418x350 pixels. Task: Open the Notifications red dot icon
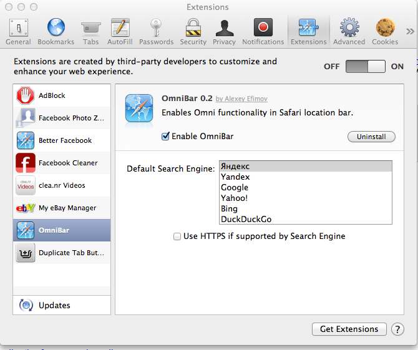pyautogui.click(x=263, y=27)
